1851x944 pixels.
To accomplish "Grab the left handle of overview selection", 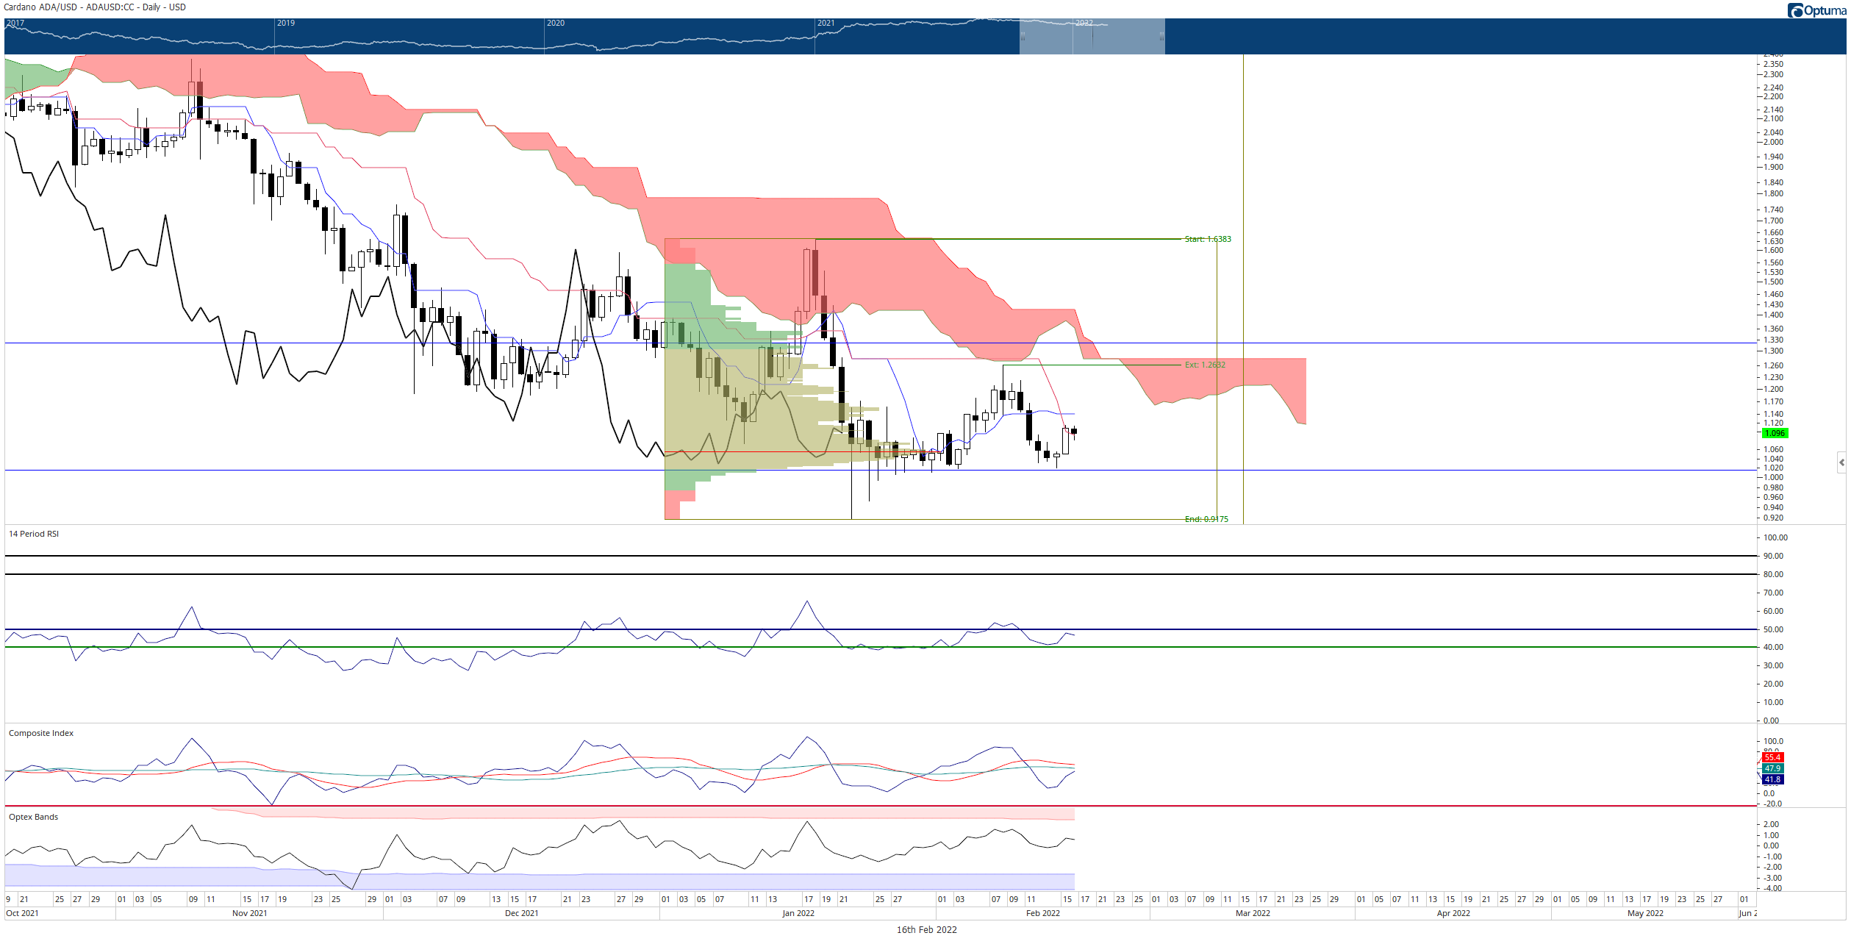I will (1023, 36).
